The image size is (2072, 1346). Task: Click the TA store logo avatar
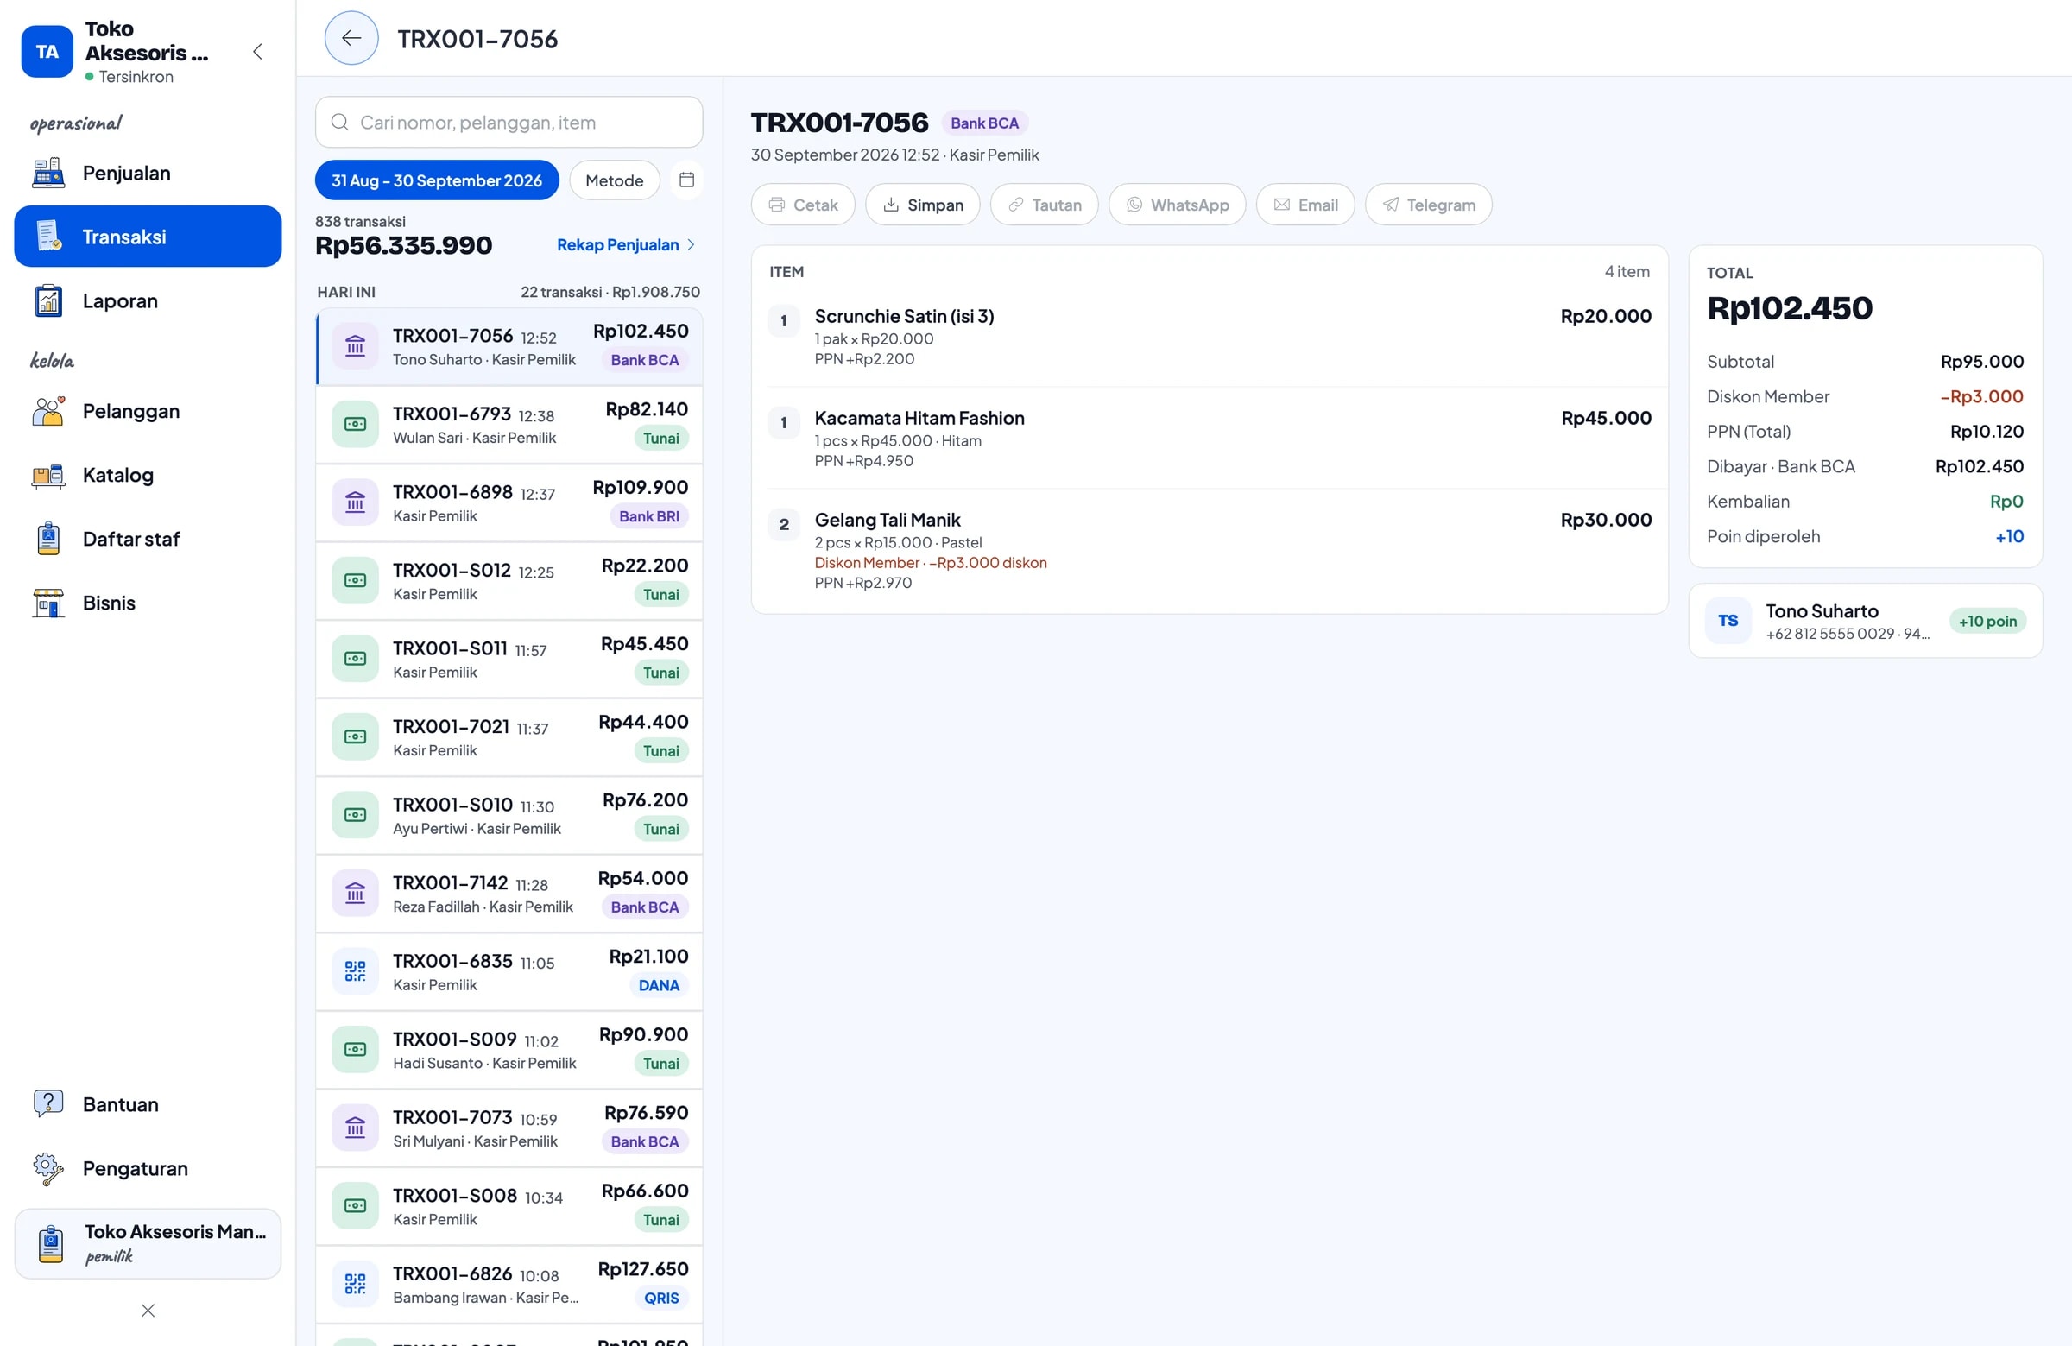(x=47, y=51)
